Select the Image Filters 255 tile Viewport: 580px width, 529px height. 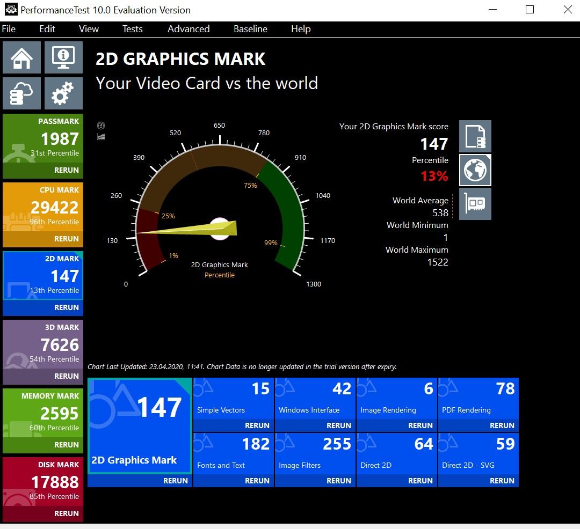[315, 454]
